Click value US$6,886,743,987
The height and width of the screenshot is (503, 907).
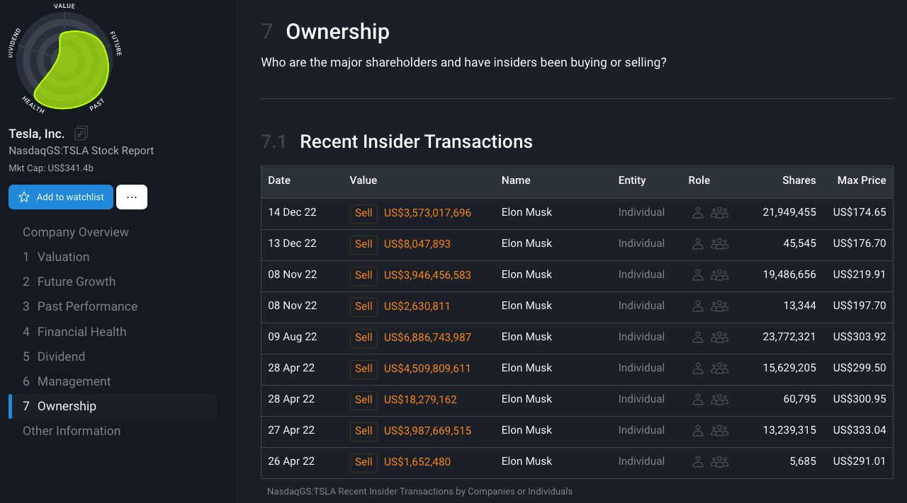point(427,337)
